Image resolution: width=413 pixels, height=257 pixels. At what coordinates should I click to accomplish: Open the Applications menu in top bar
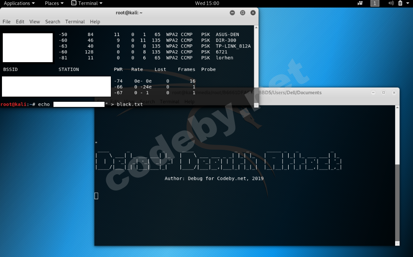(19, 3)
